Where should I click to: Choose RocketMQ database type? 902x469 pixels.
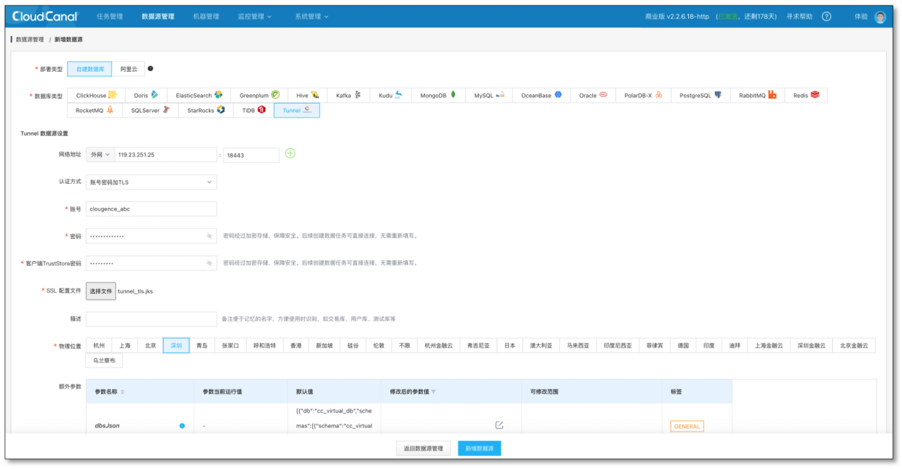click(x=95, y=110)
